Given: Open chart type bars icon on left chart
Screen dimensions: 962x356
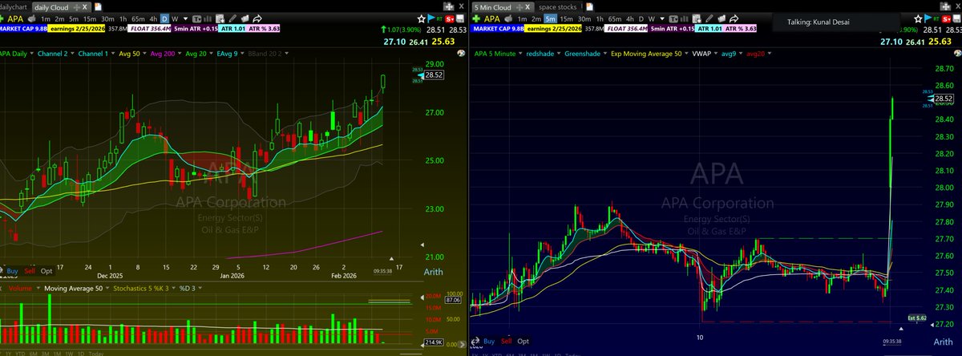Looking at the screenshot, I should [x=208, y=19].
